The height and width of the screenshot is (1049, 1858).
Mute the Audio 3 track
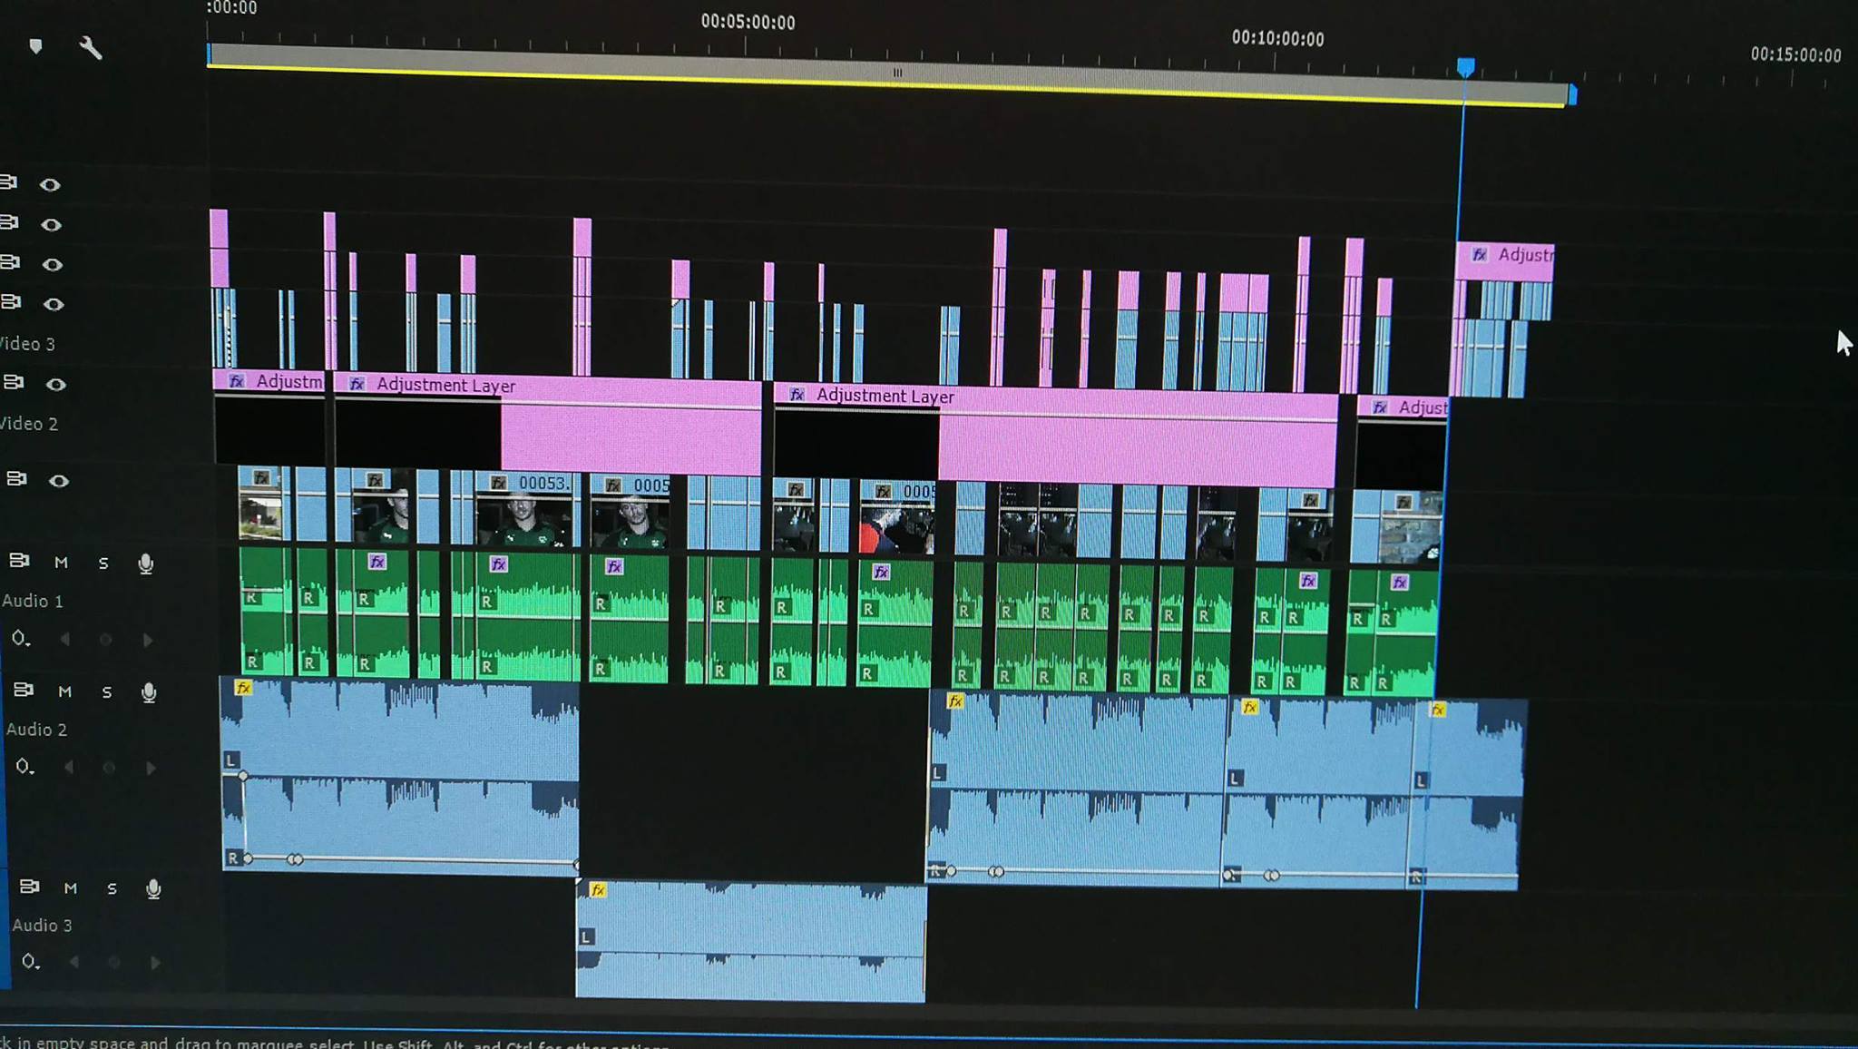(x=70, y=888)
